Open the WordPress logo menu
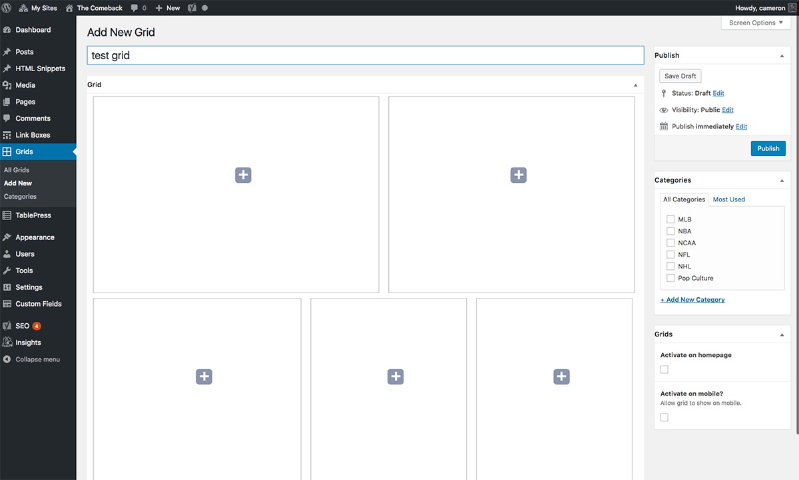The image size is (799, 480). click(x=7, y=8)
